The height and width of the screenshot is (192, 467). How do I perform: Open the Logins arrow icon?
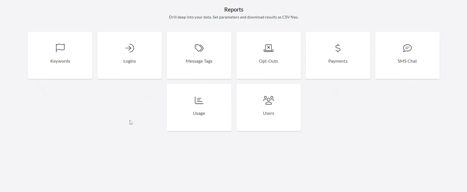129,48
